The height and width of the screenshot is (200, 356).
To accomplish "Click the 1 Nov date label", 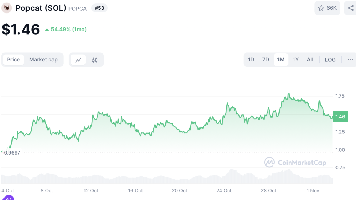I will 313,191.
